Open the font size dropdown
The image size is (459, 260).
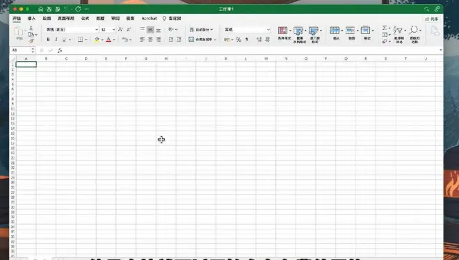113,29
